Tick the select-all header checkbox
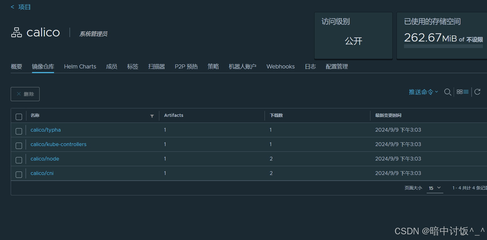Screen dimensions: 487x240 click(19, 117)
